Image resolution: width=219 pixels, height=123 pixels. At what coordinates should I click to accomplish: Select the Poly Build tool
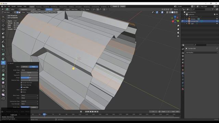3,75
